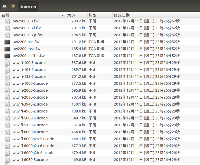Sort by the 名稱 column header
The width and height of the screenshot is (200, 165).
tap(33, 15)
